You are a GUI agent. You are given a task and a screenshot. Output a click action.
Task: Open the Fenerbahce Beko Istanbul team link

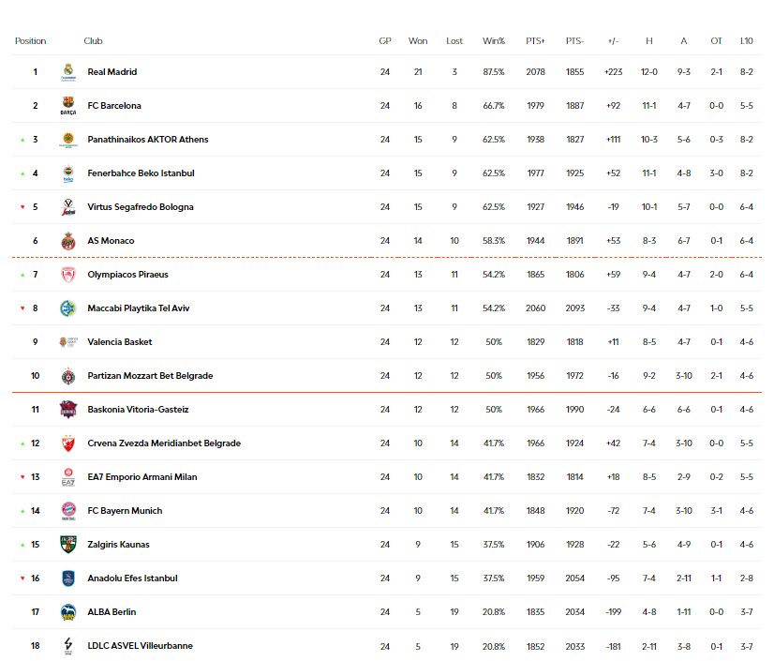click(141, 173)
